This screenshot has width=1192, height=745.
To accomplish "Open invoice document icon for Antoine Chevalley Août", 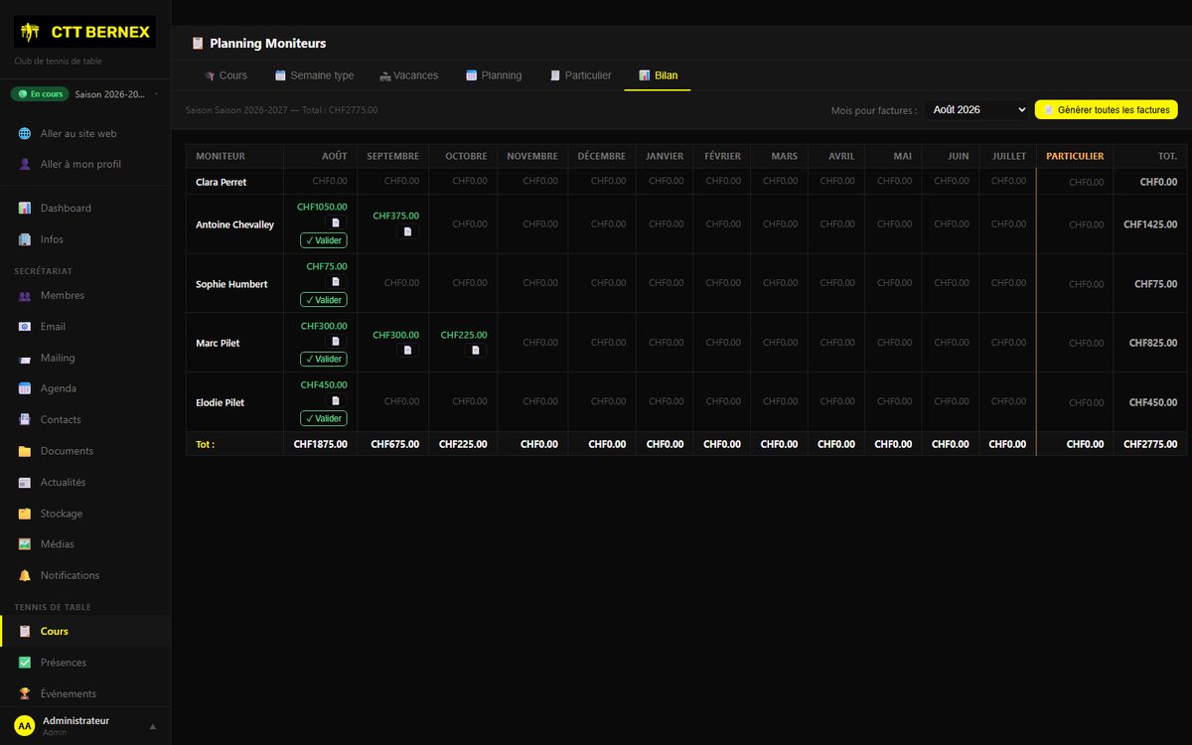I will (x=336, y=223).
